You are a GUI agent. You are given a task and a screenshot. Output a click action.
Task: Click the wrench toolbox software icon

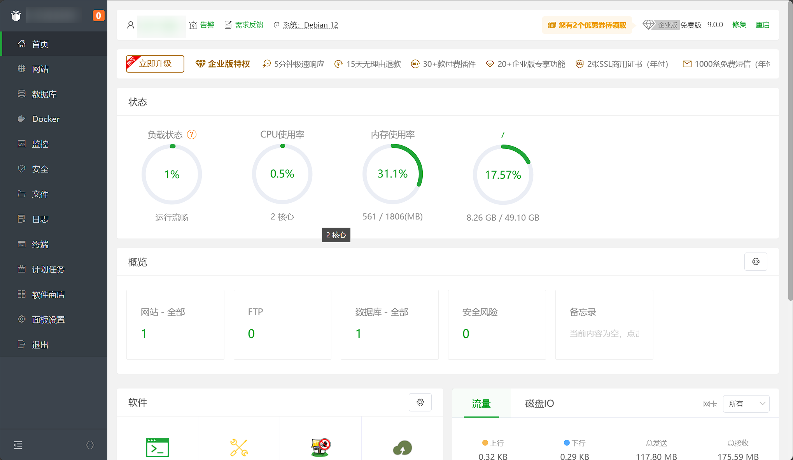(x=239, y=447)
